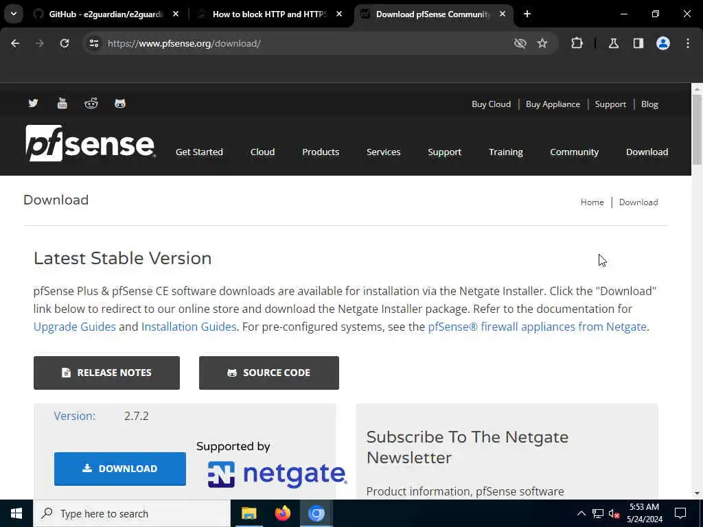Open Download in the main navigation
Screen dimensions: 703x527
[x=647, y=152]
